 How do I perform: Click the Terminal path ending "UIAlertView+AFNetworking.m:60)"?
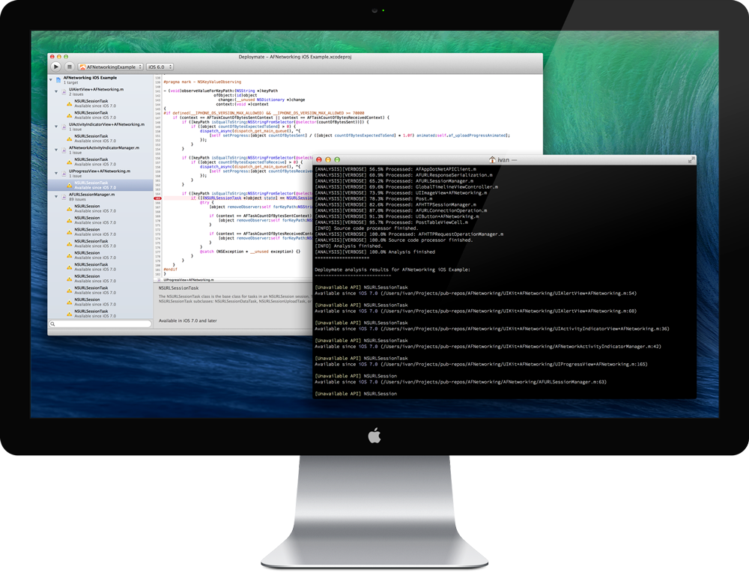pos(509,311)
